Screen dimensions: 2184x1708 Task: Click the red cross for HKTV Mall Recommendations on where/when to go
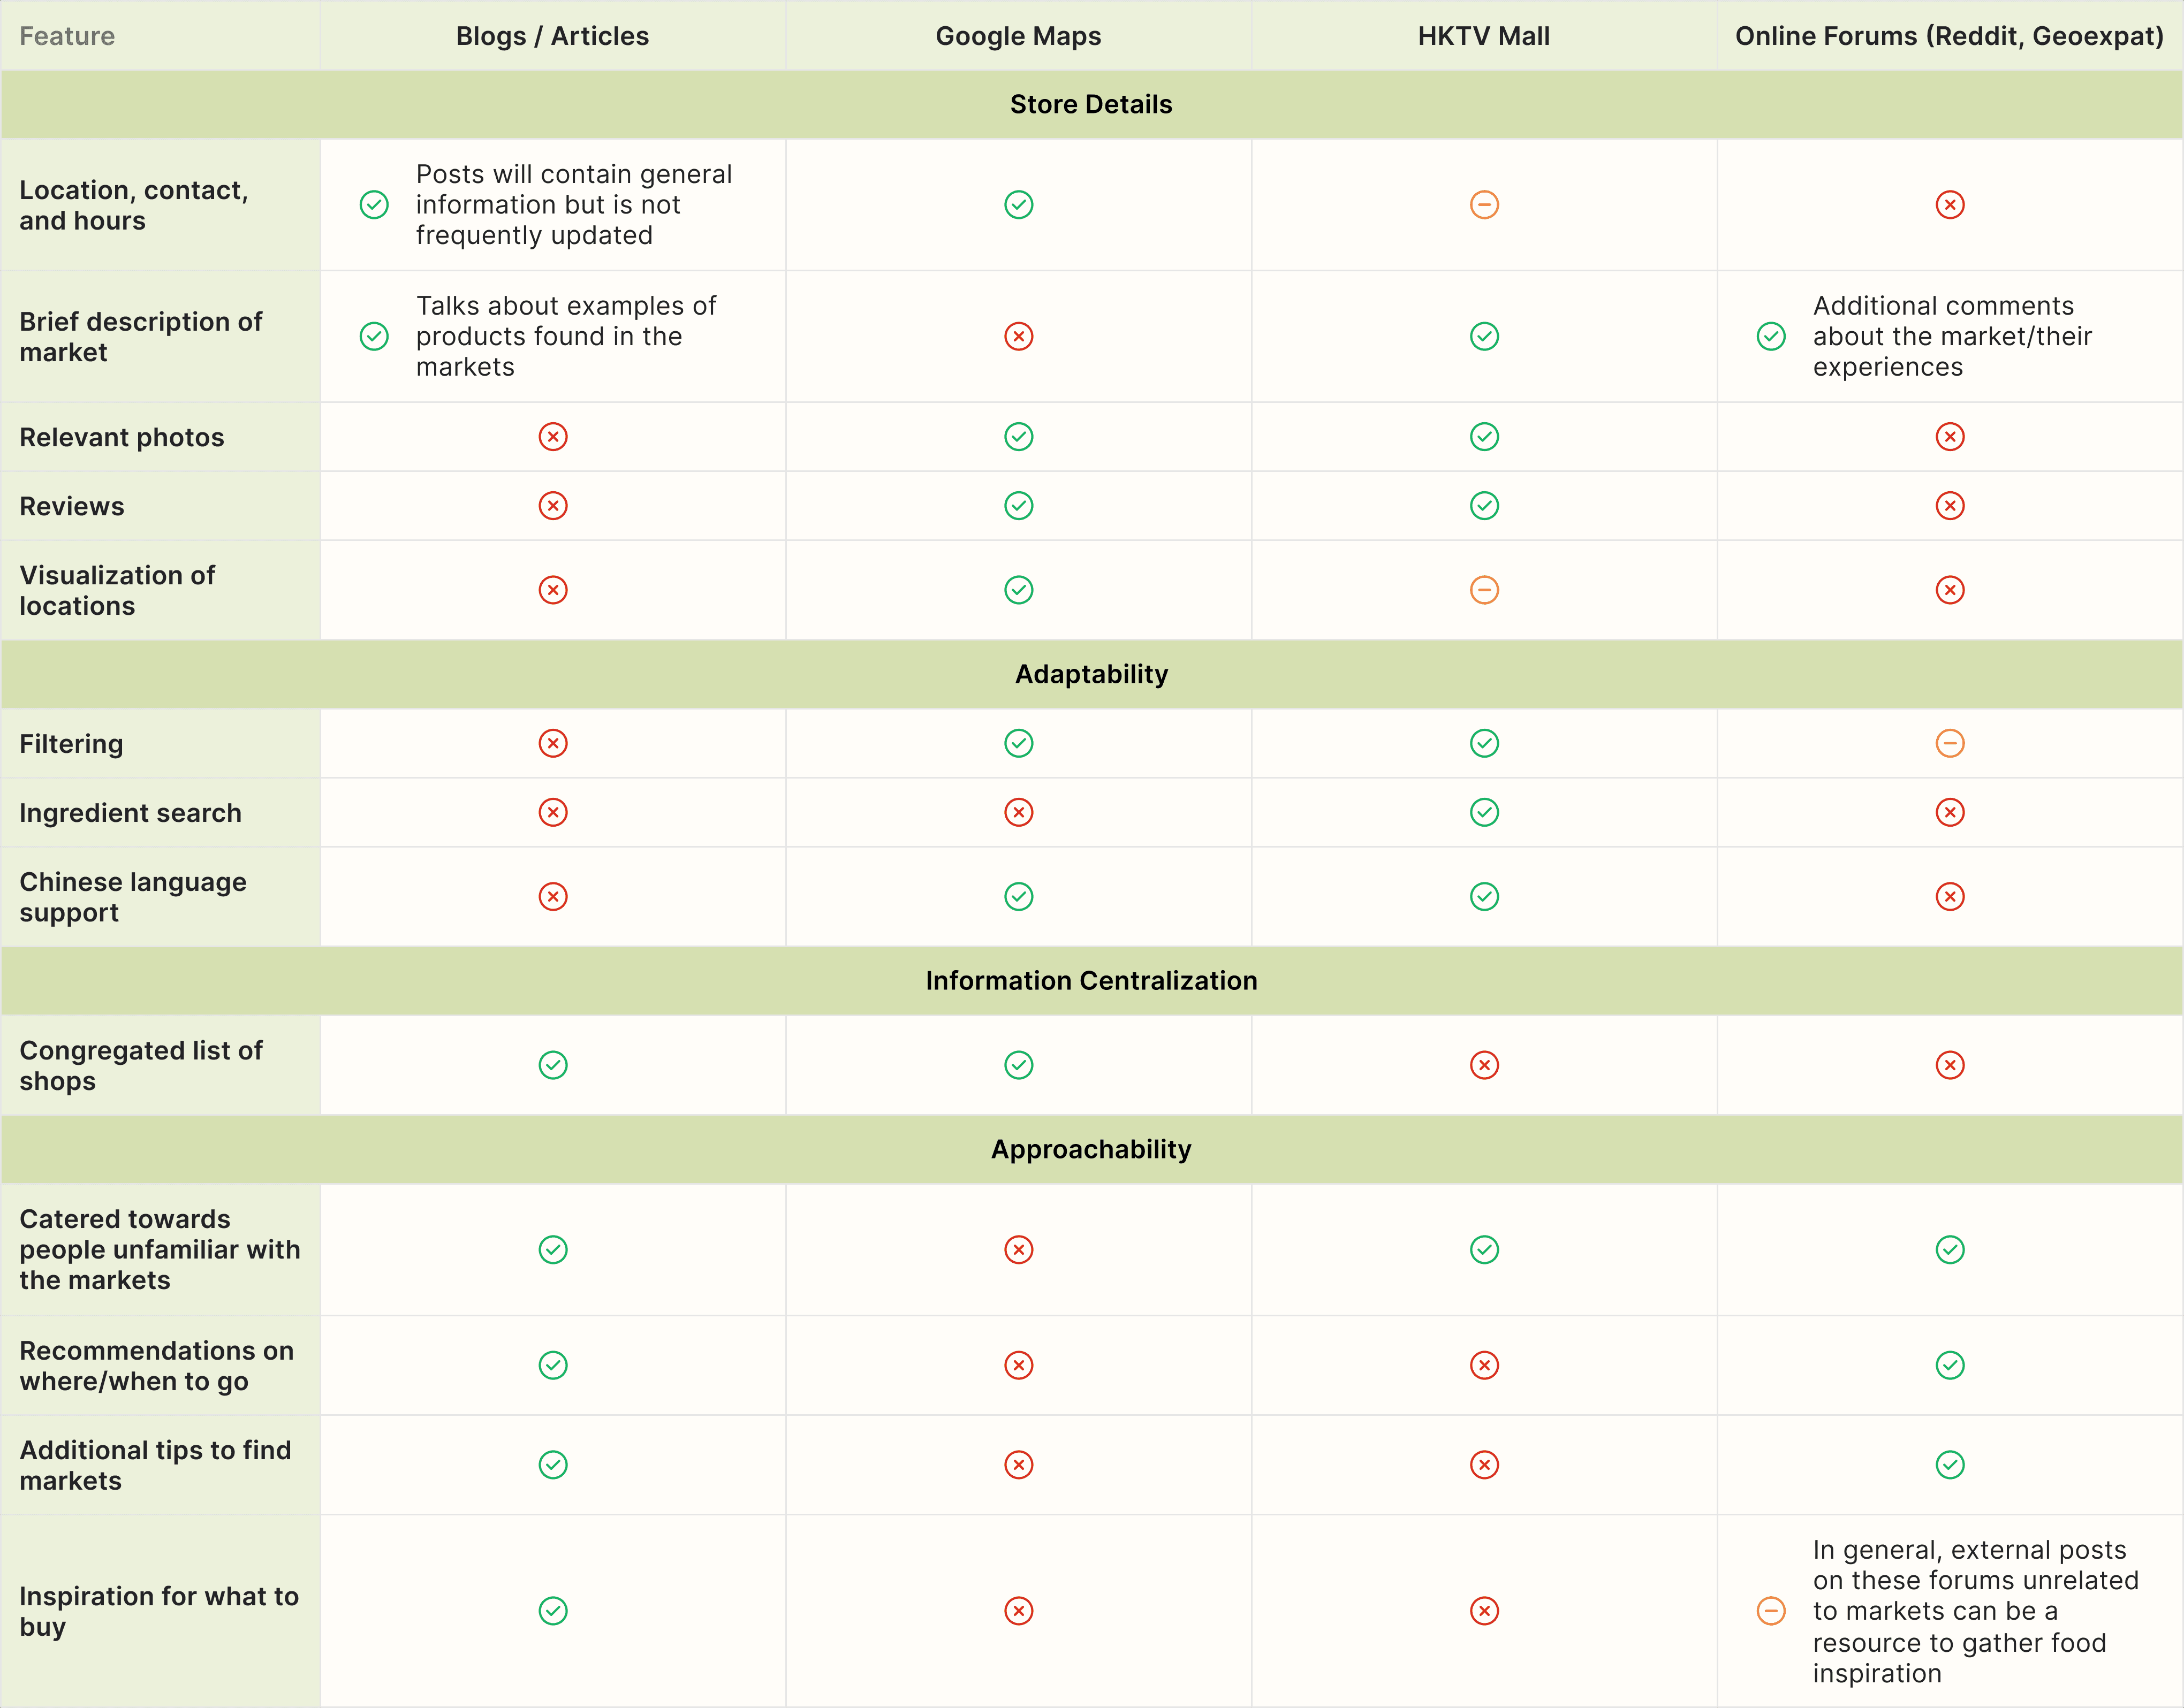click(x=1484, y=1365)
